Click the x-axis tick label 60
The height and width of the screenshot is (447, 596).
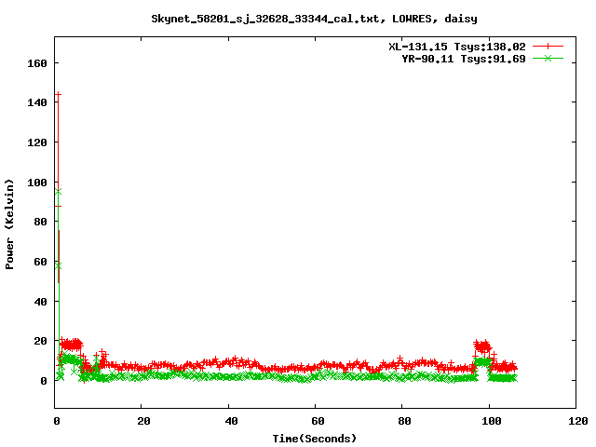click(318, 421)
